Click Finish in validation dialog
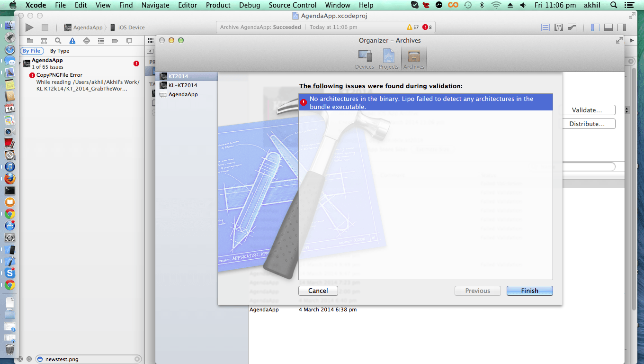644x364 pixels. pos(529,291)
